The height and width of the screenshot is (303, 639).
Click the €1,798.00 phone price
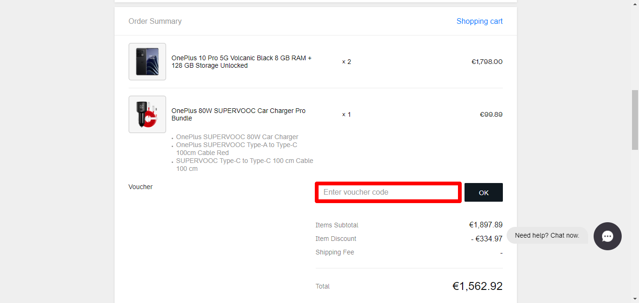pyautogui.click(x=487, y=62)
